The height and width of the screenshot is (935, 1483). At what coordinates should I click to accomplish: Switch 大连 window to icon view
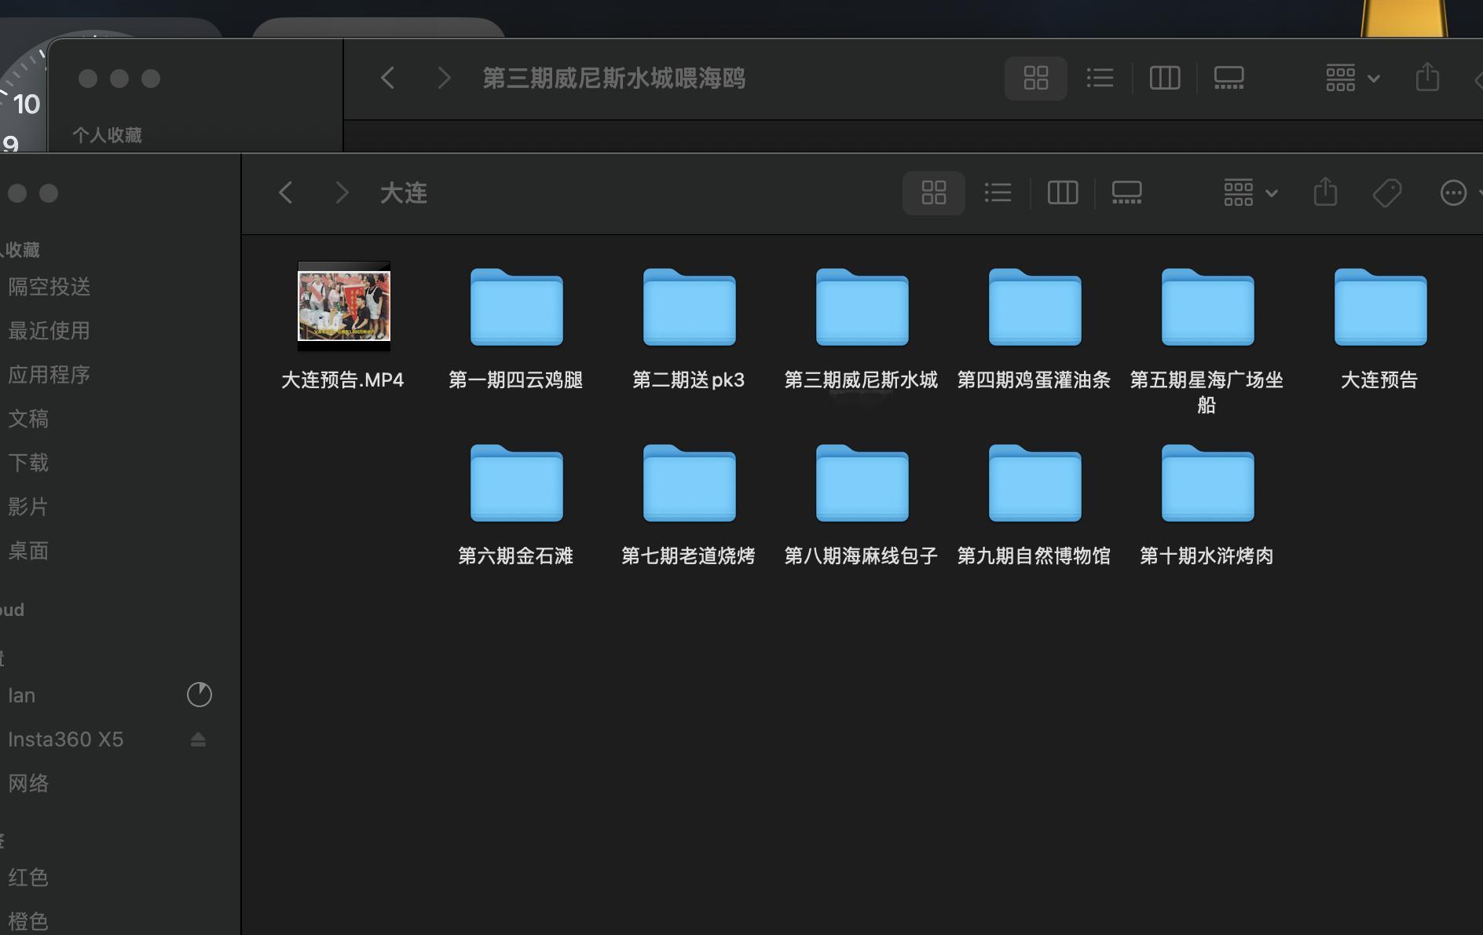pos(933,192)
